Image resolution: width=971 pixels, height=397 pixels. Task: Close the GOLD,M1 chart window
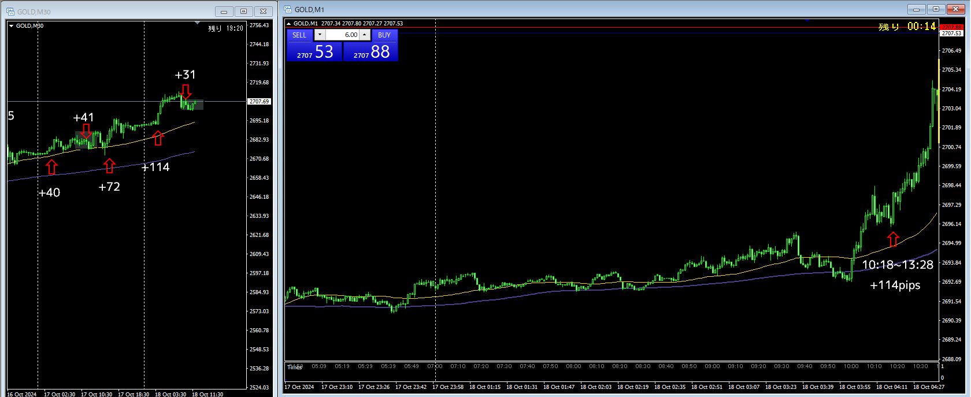click(x=956, y=9)
